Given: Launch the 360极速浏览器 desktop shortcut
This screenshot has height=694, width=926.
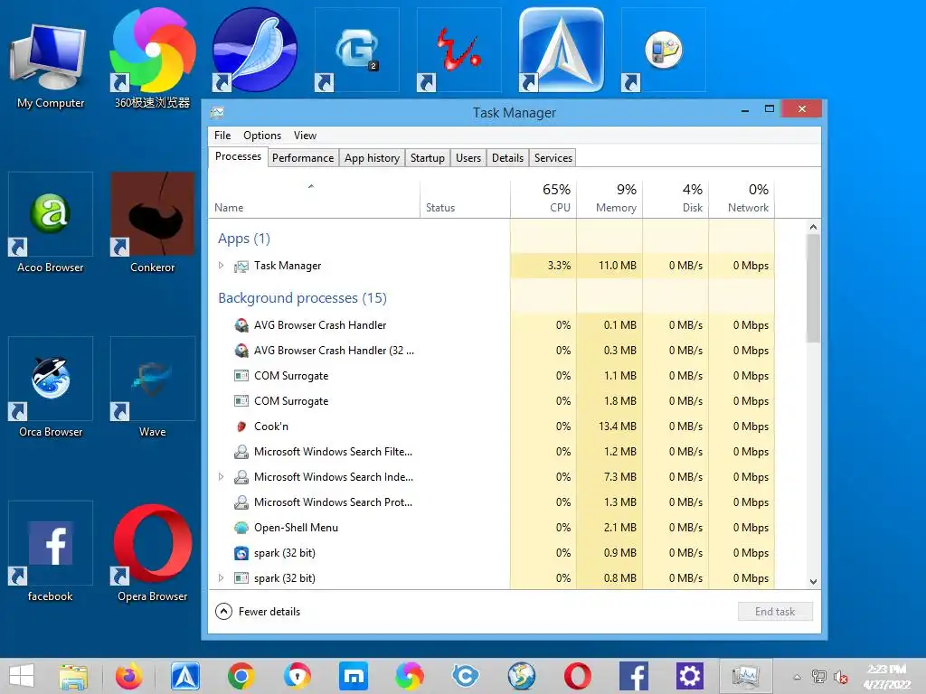Looking at the screenshot, I should tap(152, 59).
